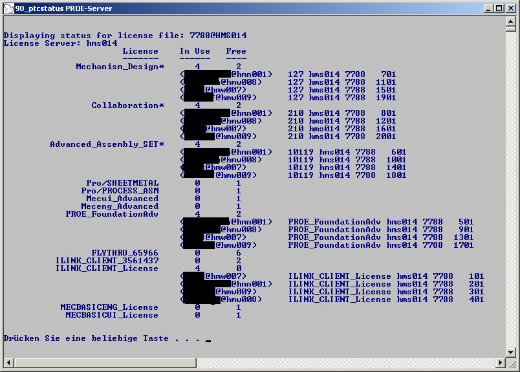Click the 'ILINK_CLIENT_3561437' license name
The width and height of the screenshot is (520, 372).
coord(107,261)
